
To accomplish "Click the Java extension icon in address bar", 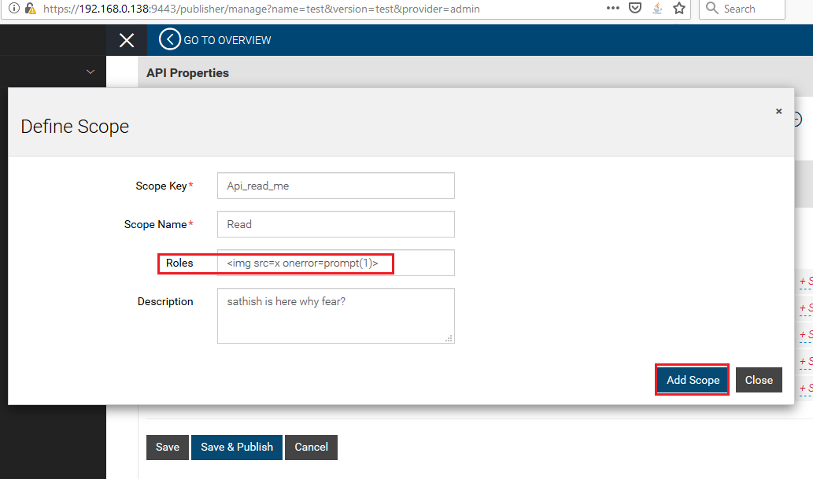I will tap(657, 9).
